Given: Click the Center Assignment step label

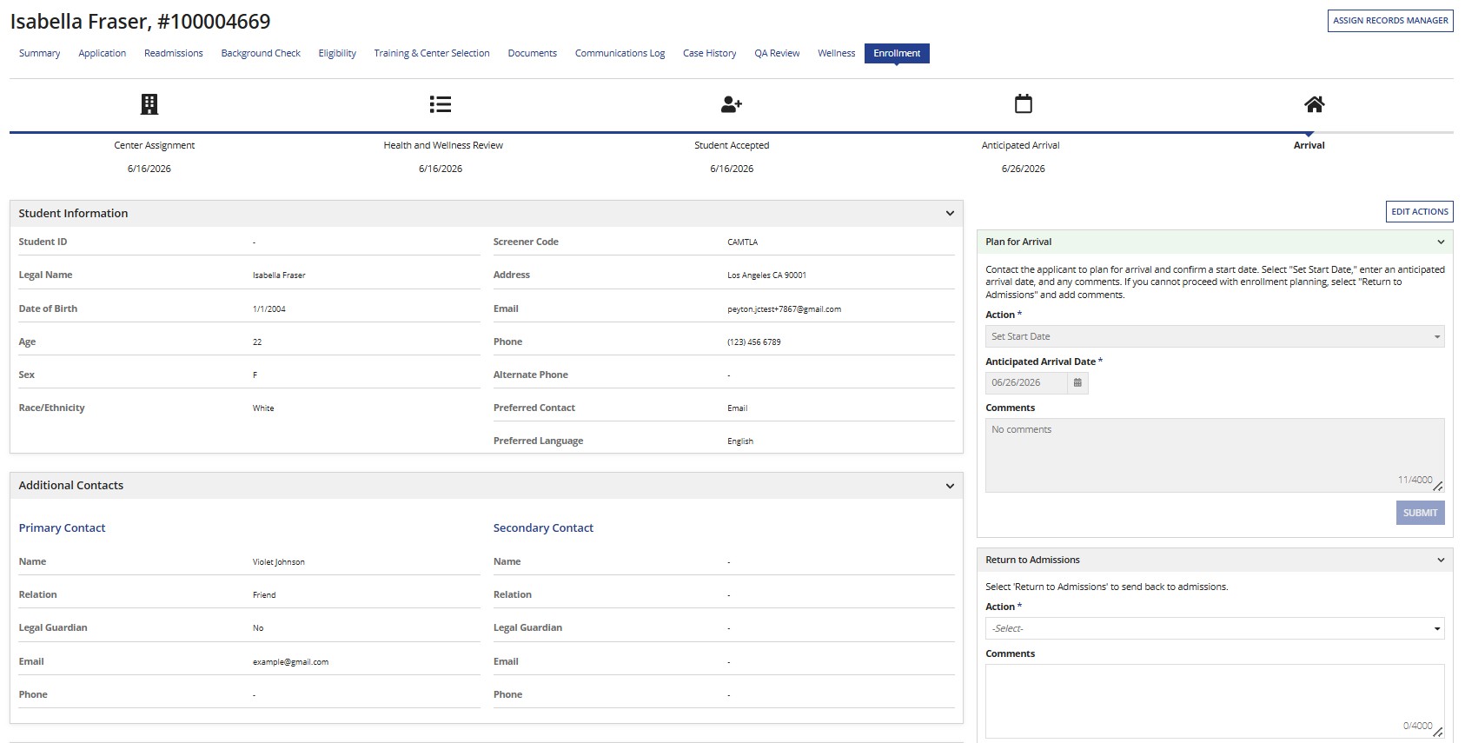Looking at the screenshot, I should [x=155, y=145].
